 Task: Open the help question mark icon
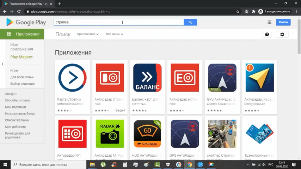267,35
